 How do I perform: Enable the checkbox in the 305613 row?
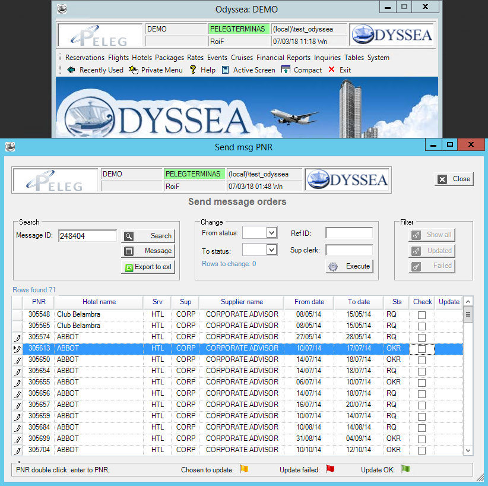[x=422, y=349]
